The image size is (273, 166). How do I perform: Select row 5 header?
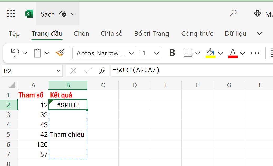pyautogui.click(x=8, y=134)
